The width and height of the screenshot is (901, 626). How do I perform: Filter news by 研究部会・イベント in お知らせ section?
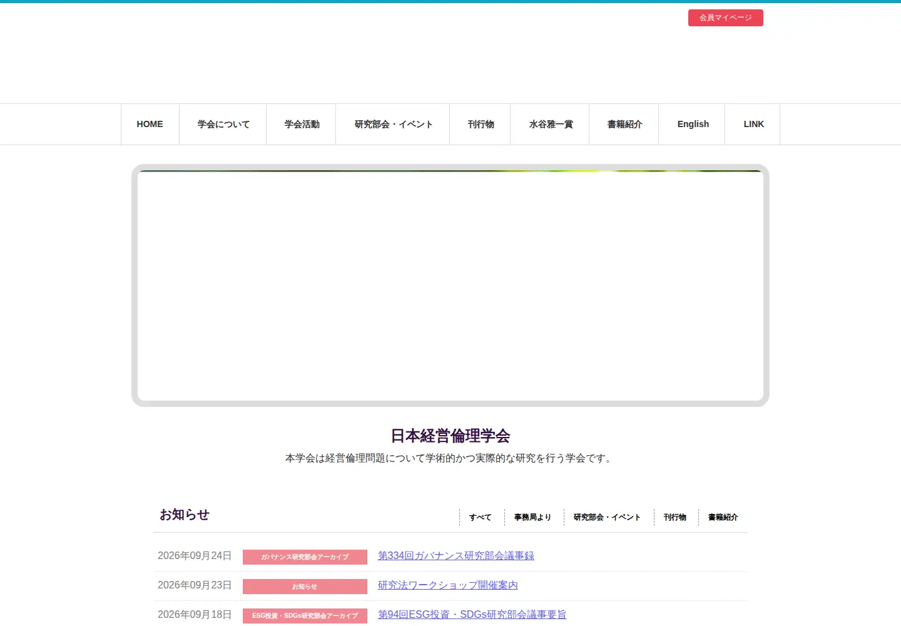point(607,517)
